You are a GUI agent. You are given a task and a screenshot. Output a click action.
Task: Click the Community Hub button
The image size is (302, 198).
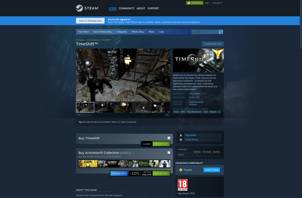212,44
